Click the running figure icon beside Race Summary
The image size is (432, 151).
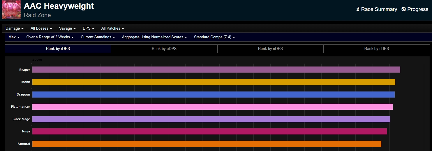358,9
